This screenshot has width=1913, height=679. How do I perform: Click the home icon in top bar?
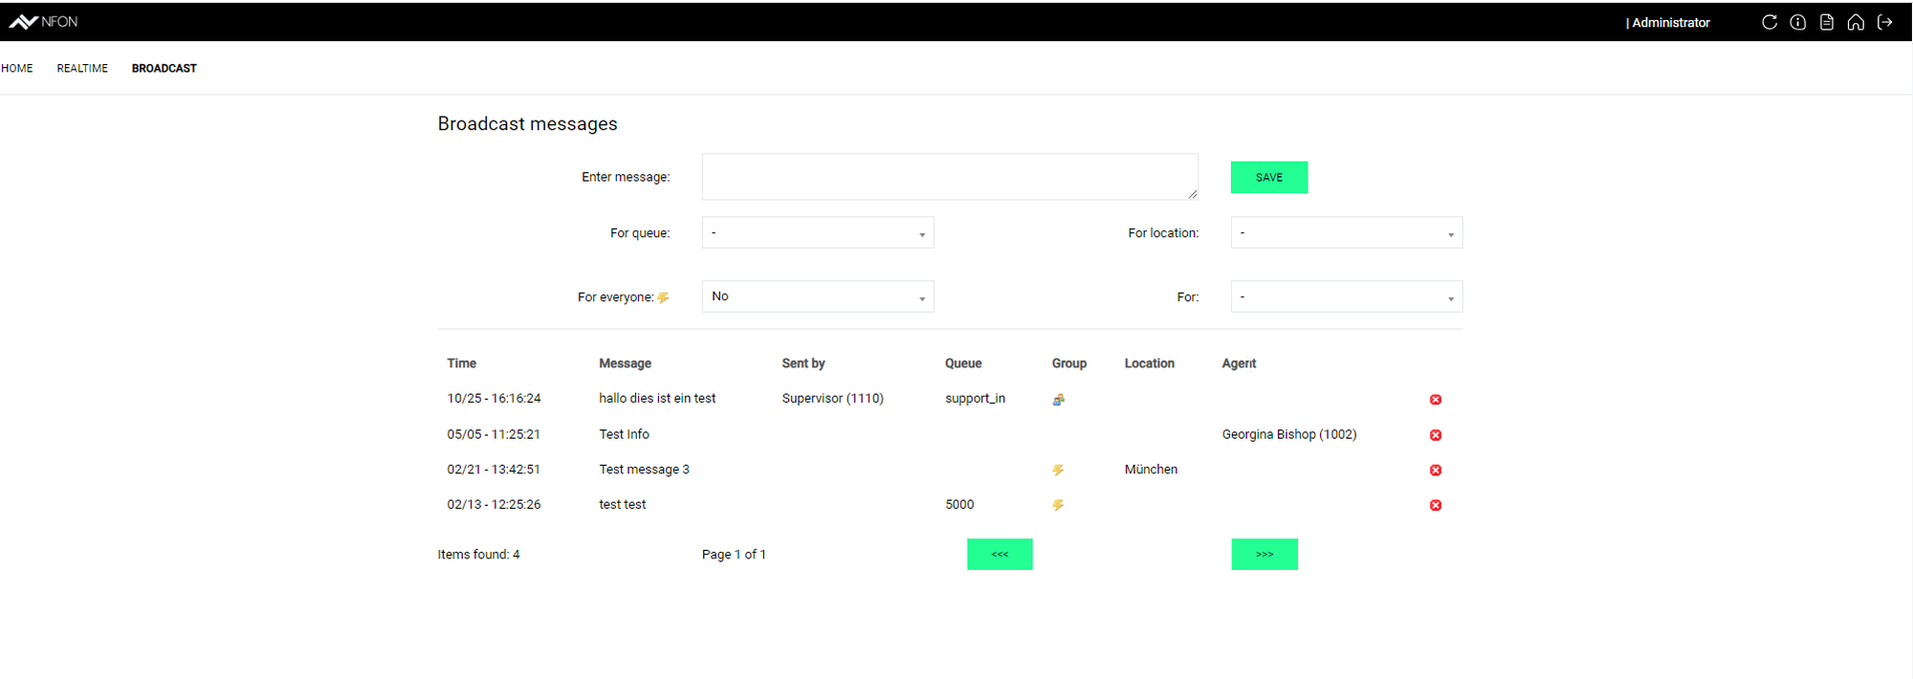click(x=1856, y=22)
